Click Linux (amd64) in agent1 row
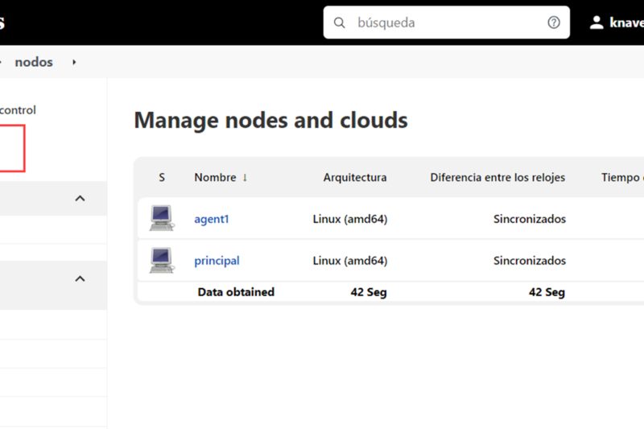644x429 pixels. (x=350, y=219)
